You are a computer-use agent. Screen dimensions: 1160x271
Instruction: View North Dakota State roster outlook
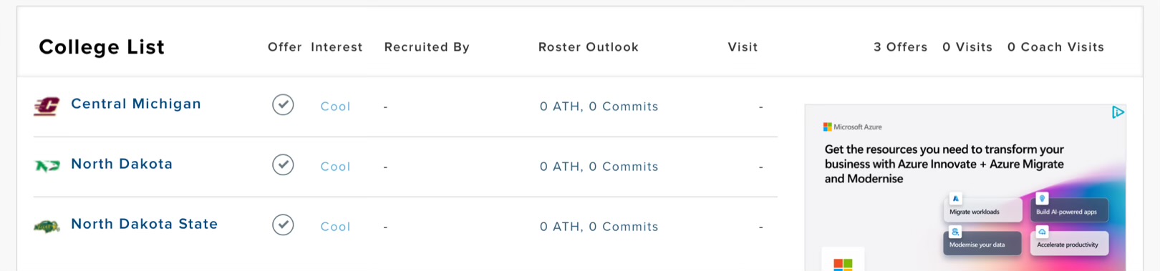[x=599, y=227]
